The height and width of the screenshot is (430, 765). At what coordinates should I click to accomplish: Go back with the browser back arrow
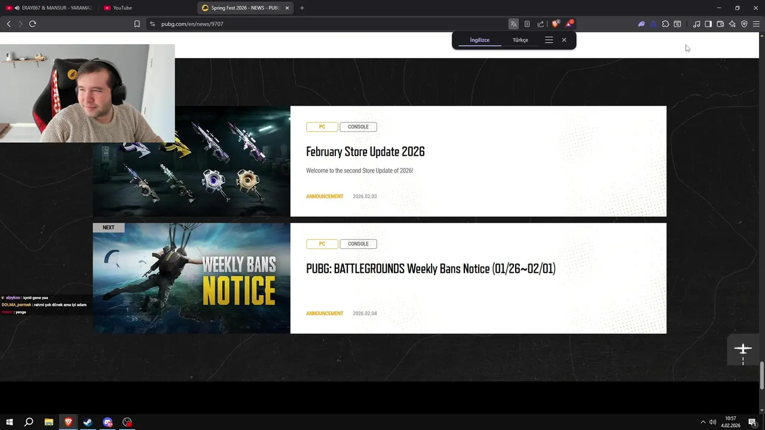pyautogui.click(x=8, y=24)
